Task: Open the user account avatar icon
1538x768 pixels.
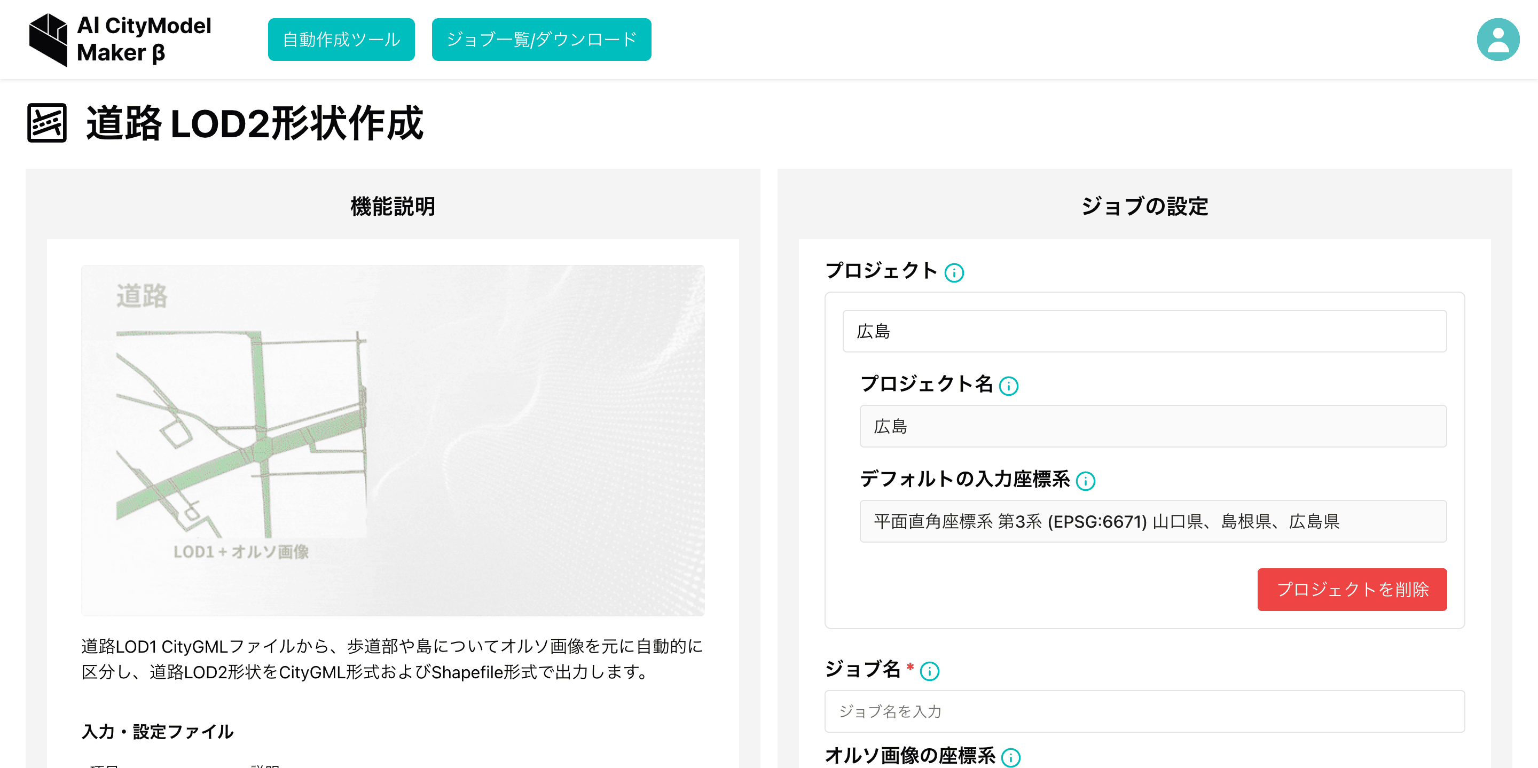Action: tap(1497, 40)
